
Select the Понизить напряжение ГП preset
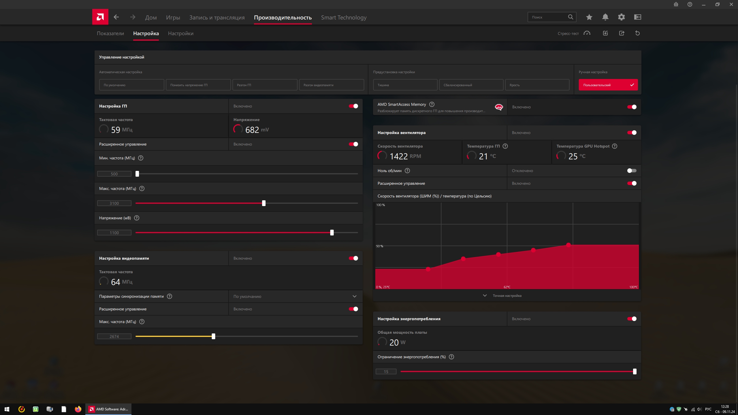coord(198,85)
